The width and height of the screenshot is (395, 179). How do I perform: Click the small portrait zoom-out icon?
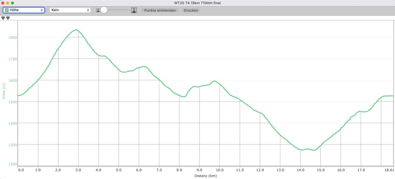98,10
